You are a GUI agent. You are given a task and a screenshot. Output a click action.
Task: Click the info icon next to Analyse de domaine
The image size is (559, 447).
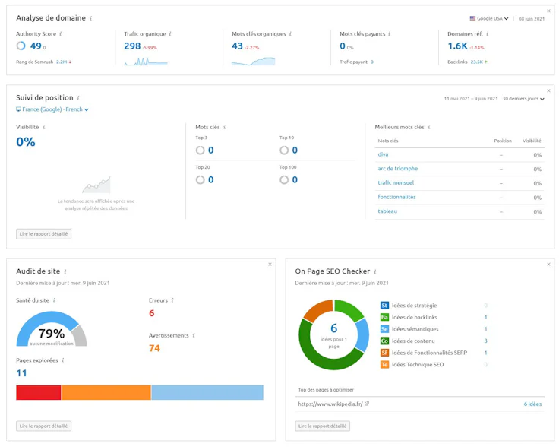pyautogui.click(x=91, y=18)
